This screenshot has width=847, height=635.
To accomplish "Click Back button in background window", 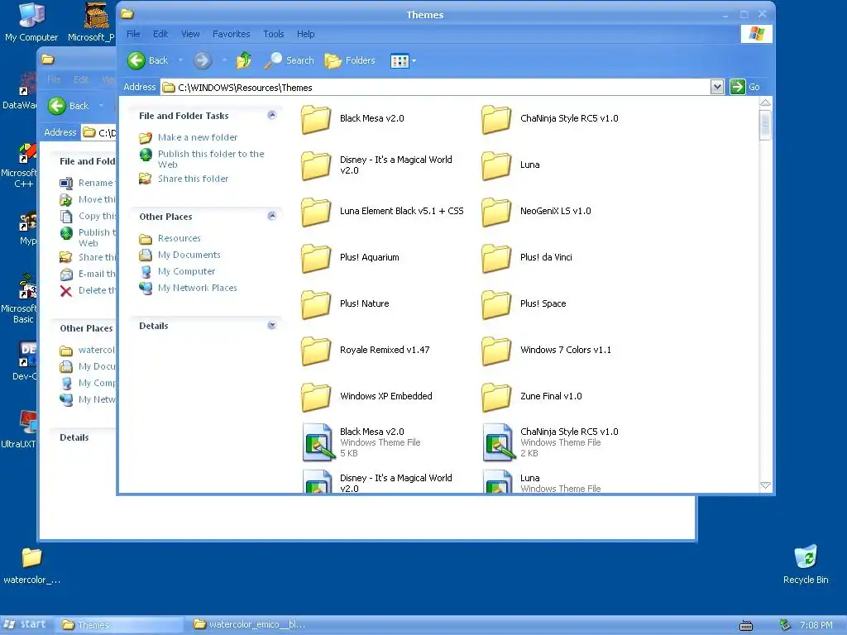I will pyautogui.click(x=68, y=106).
